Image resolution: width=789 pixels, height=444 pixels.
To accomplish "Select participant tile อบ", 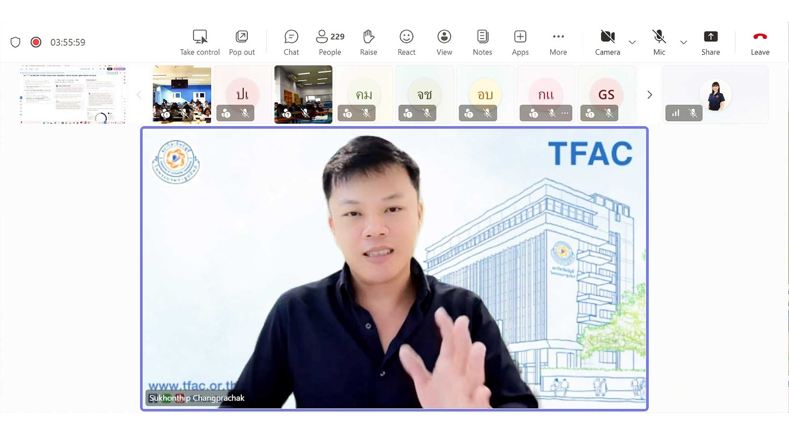I will click(485, 95).
